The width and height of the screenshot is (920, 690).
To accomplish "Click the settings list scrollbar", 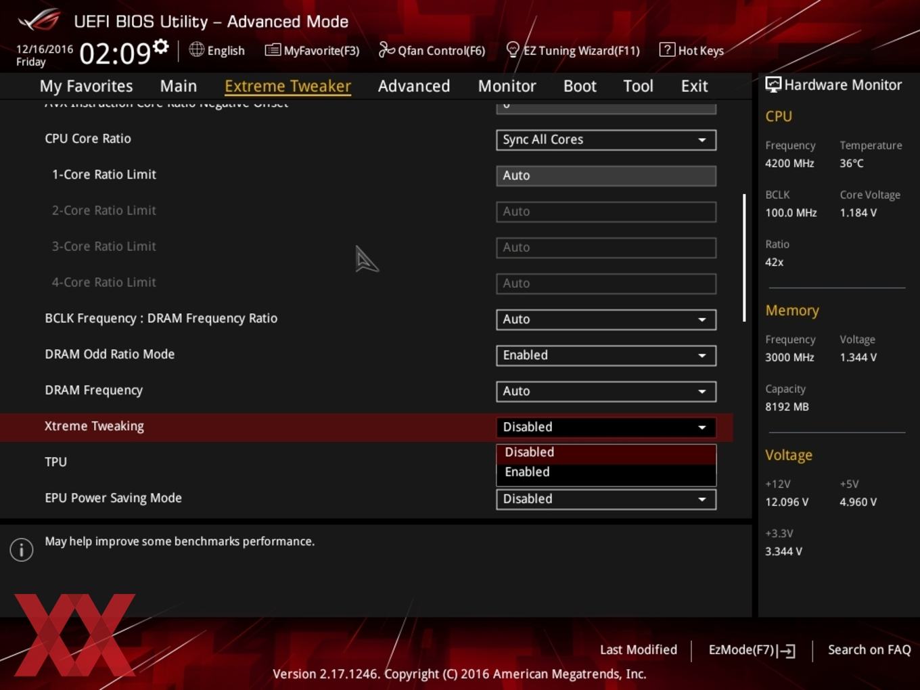I will point(744,258).
